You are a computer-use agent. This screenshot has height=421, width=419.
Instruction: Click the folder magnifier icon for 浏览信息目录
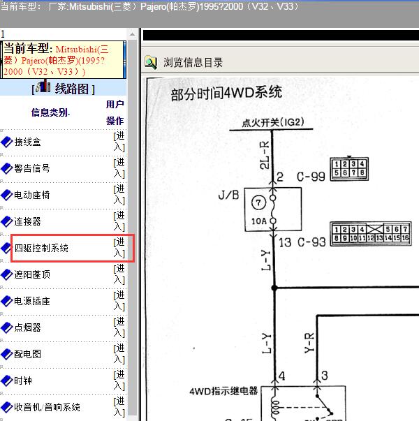pyautogui.click(x=151, y=62)
